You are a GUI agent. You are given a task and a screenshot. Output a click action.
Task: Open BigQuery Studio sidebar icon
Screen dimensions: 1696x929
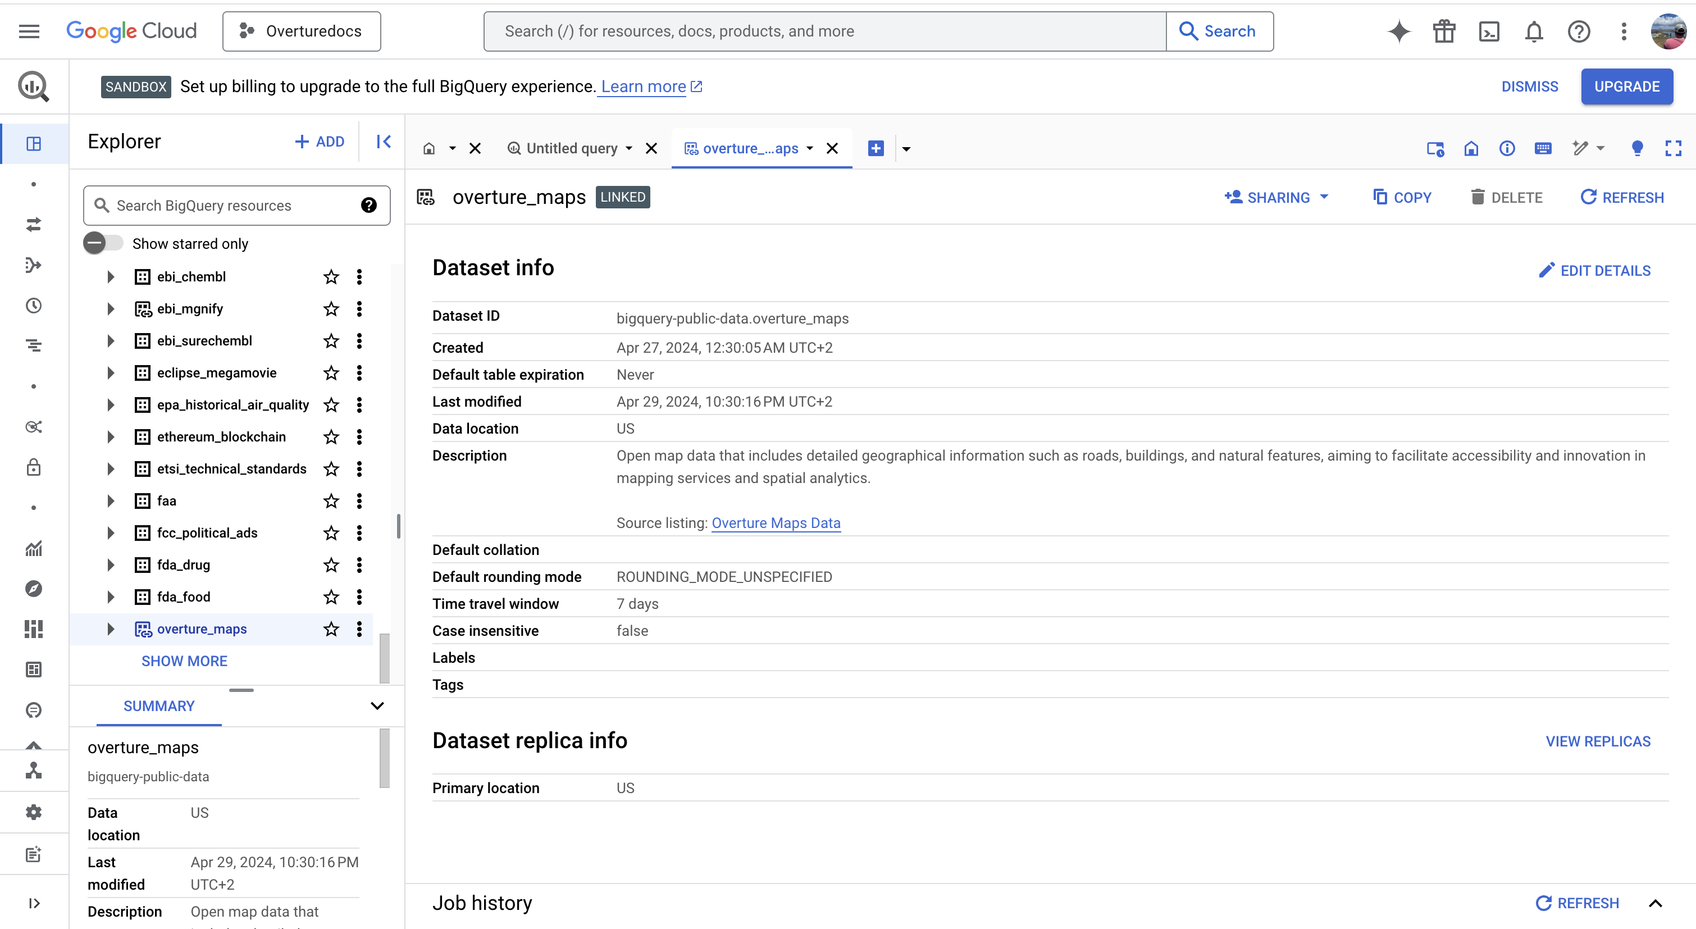pos(34,143)
